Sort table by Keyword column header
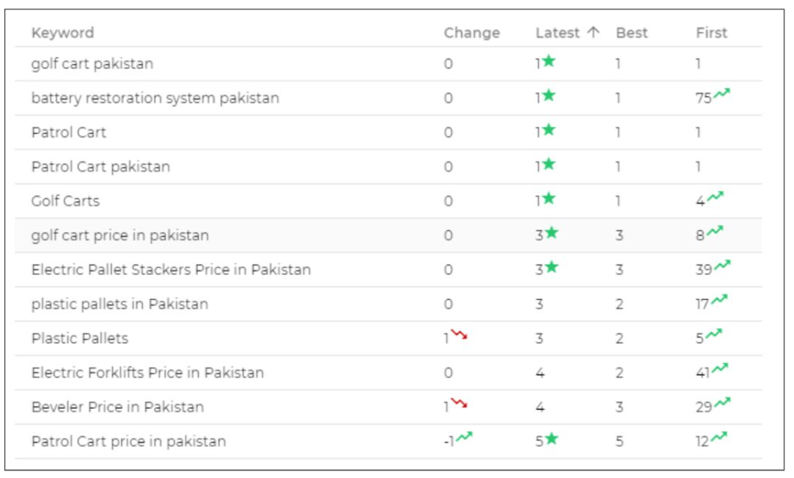 tap(62, 33)
